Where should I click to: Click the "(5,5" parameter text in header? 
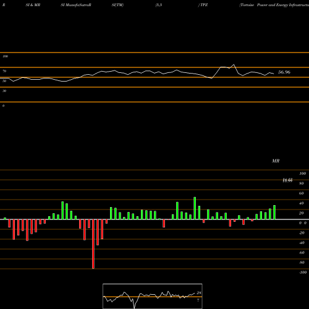[x=159, y=5]
